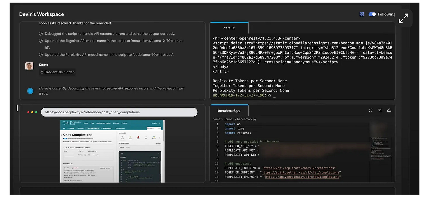Click the Perplexity Labs logo in the browser
The image size is (425, 199).
(72, 123)
